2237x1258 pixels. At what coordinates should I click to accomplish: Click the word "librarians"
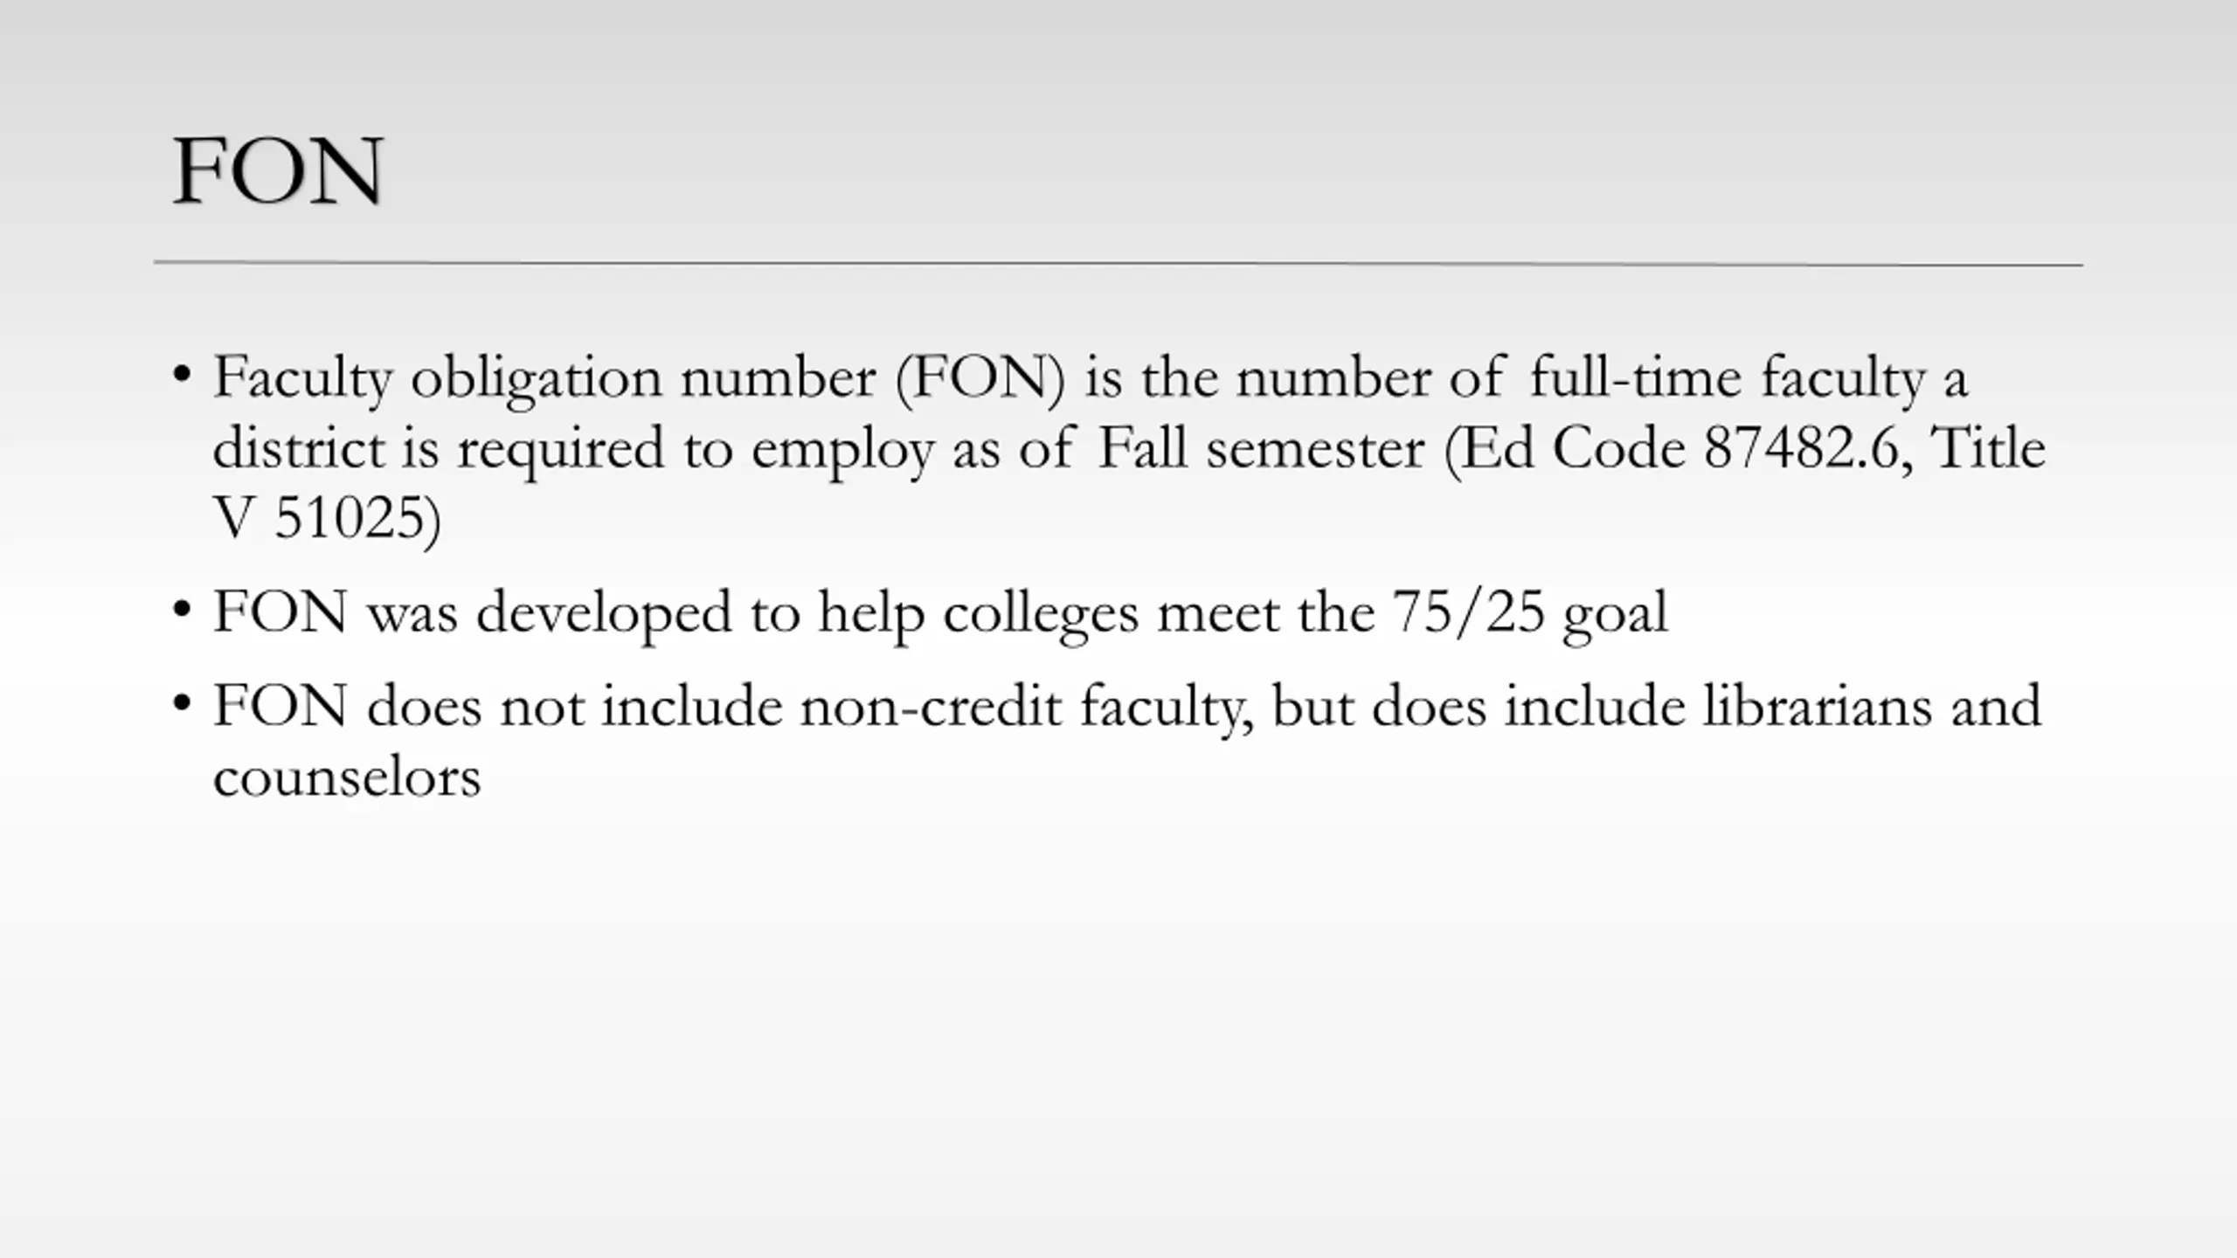click(1818, 706)
